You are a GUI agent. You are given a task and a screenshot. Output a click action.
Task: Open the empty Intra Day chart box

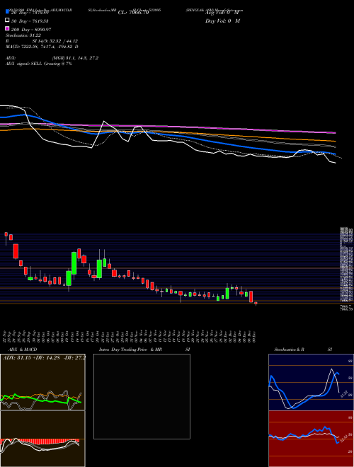[142, 396]
